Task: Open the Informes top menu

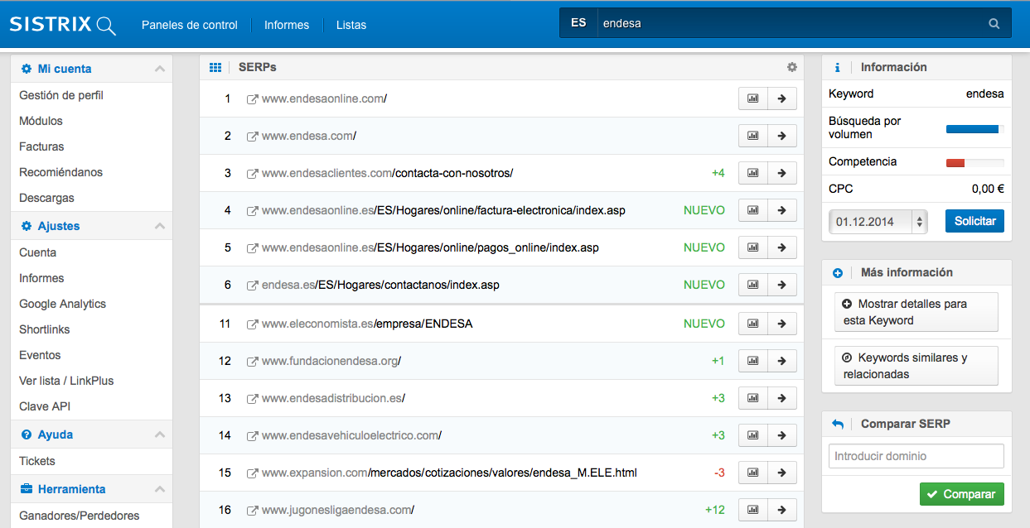Action: point(287,25)
